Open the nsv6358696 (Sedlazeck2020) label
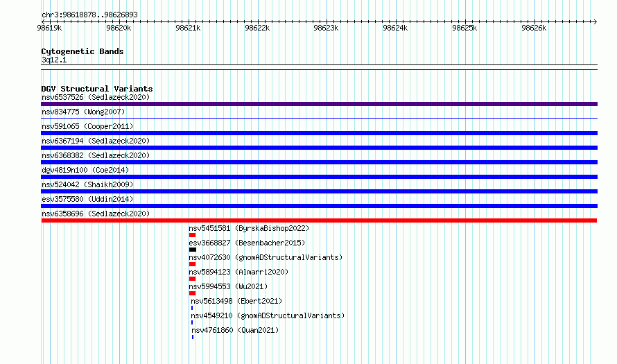This screenshot has height=364, width=617. coord(96,214)
